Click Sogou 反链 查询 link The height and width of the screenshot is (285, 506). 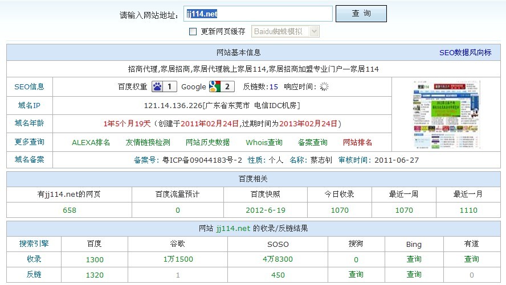tap(356, 274)
